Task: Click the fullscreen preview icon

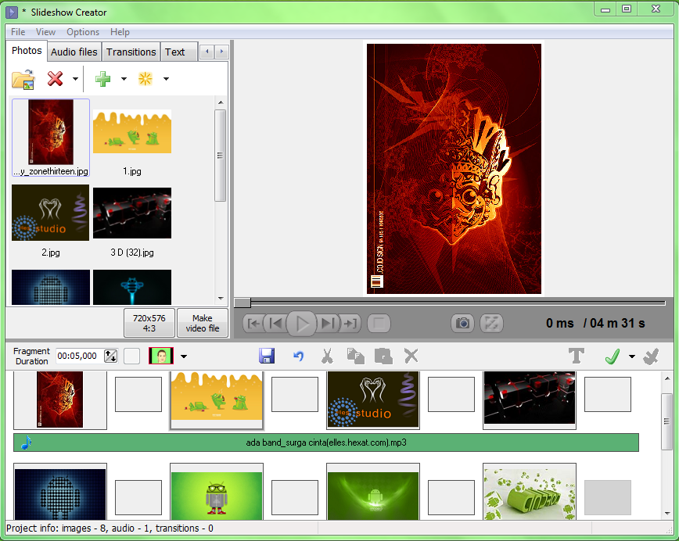Action: point(491,324)
